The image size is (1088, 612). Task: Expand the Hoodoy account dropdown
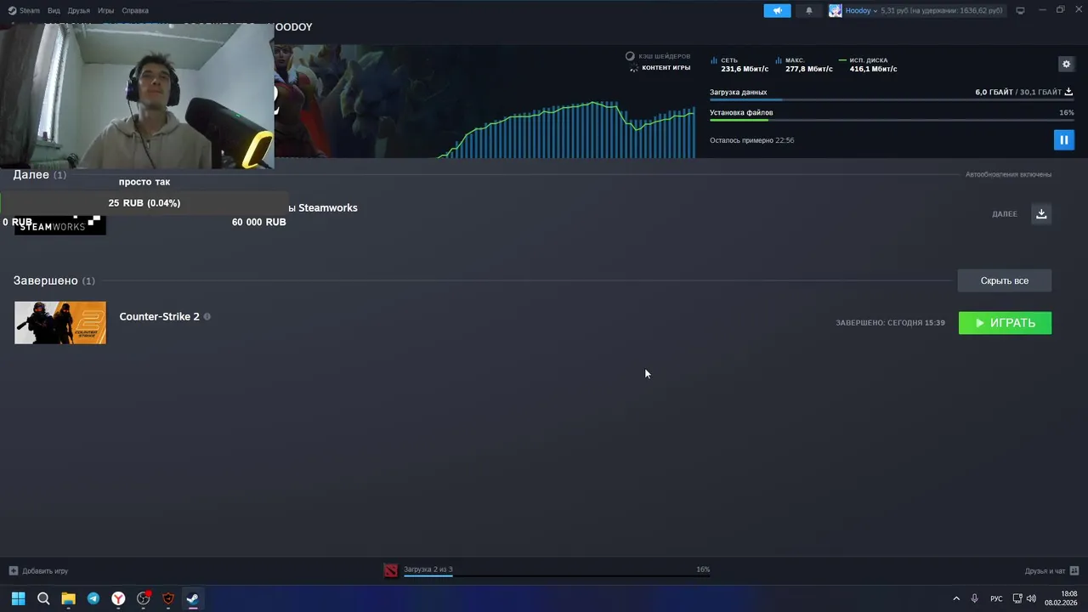(861, 10)
